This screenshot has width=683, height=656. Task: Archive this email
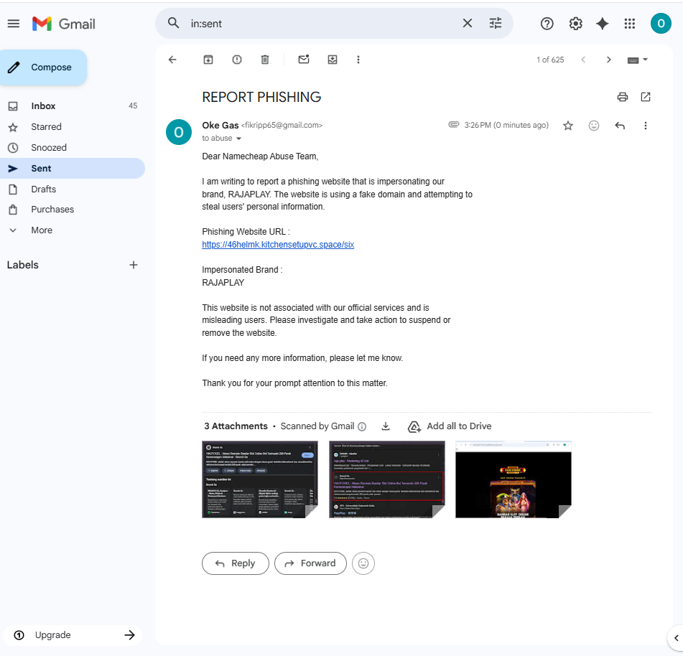coord(208,60)
